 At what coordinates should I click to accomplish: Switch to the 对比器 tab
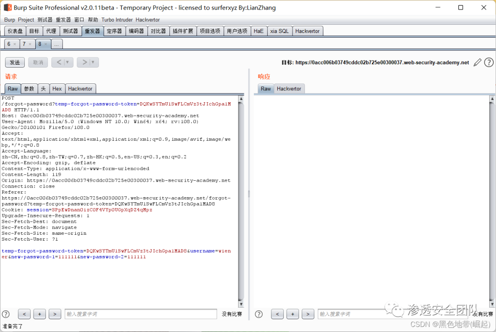pos(158,31)
